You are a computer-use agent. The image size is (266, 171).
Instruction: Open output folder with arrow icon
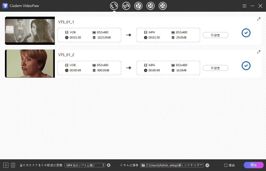[x=207, y=165]
